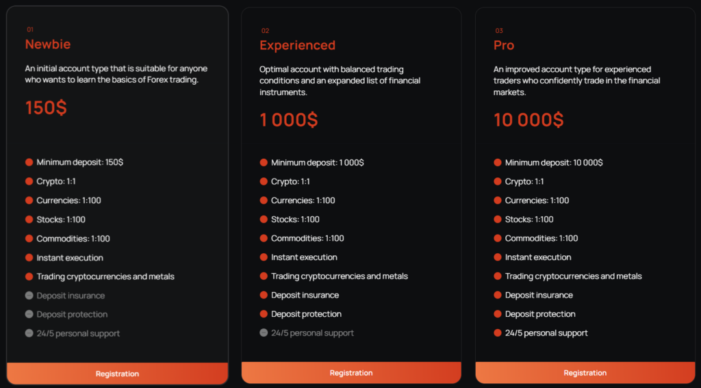Open the Experienced account heading
The height and width of the screenshot is (388, 701).
[x=297, y=45]
